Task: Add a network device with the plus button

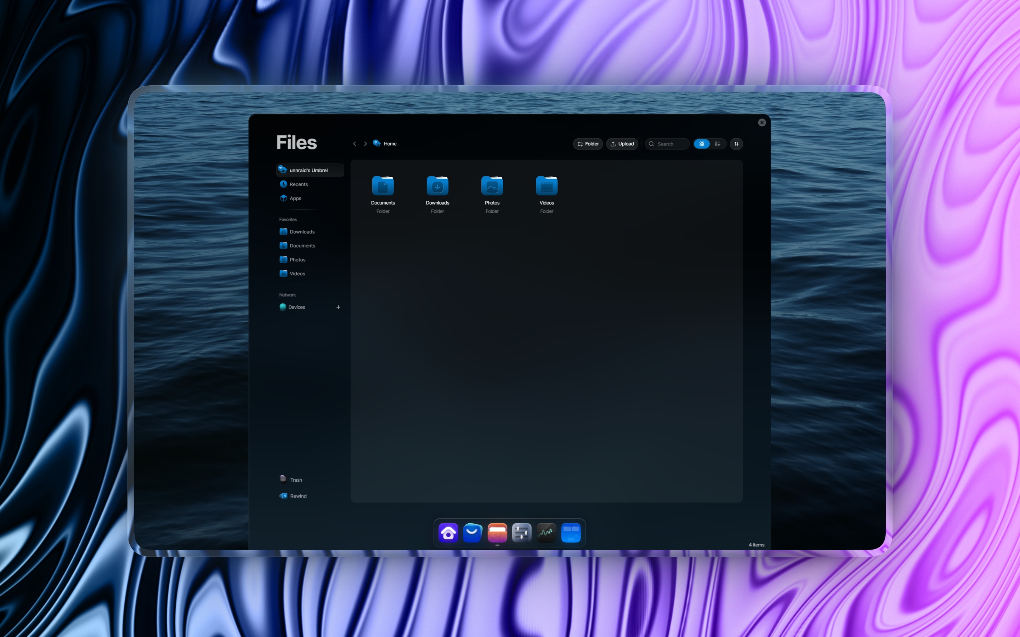Action: click(339, 307)
